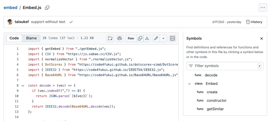
Task: Copy the Embed.js file path
Action: click(47, 8)
